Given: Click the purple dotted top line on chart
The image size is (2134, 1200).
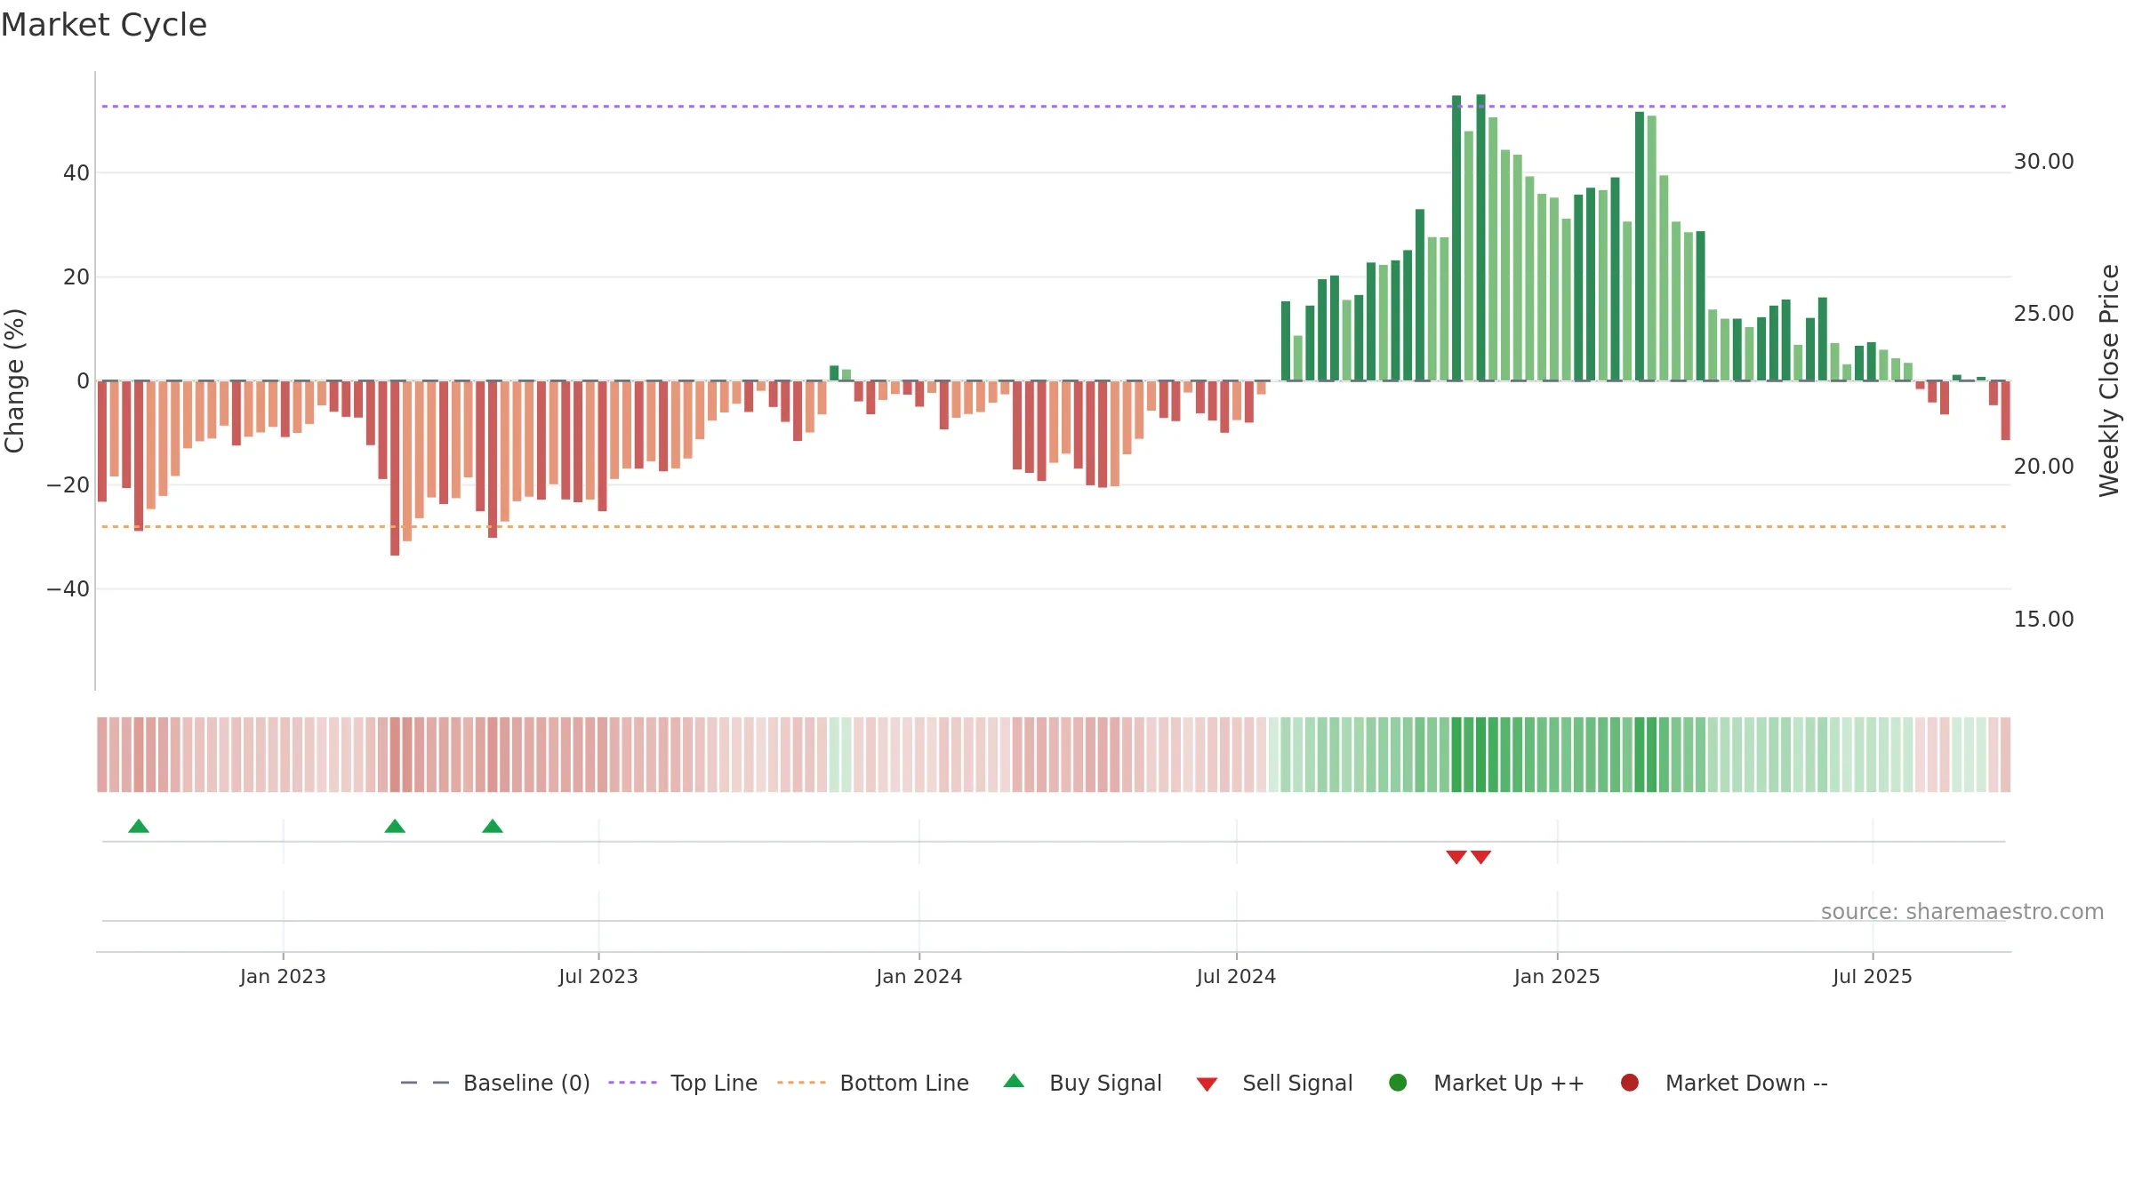Looking at the screenshot, I should click(x=1054, y=107).
